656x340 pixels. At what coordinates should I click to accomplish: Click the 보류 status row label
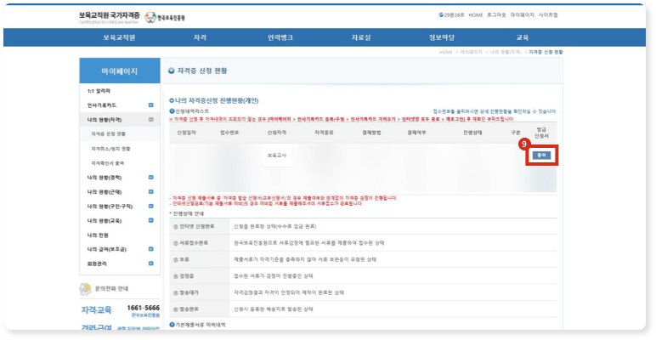(181, 259)
